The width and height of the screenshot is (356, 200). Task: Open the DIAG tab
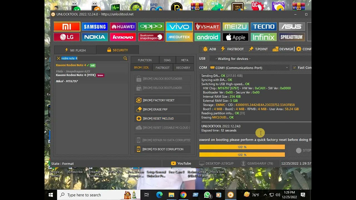(167, 60)
